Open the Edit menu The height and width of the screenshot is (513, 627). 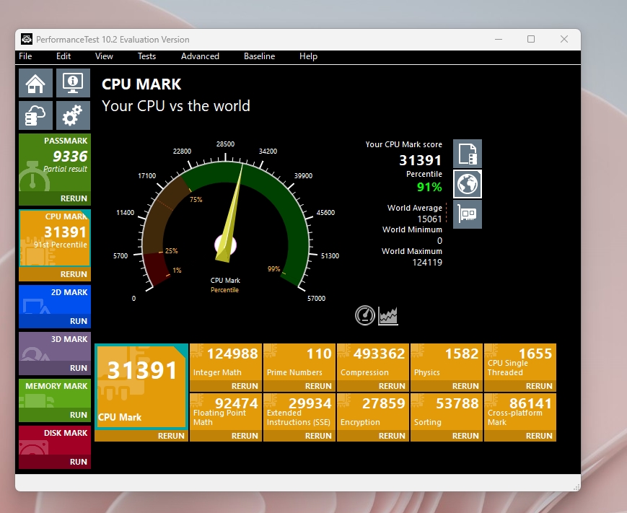click(x=63, y=56)
